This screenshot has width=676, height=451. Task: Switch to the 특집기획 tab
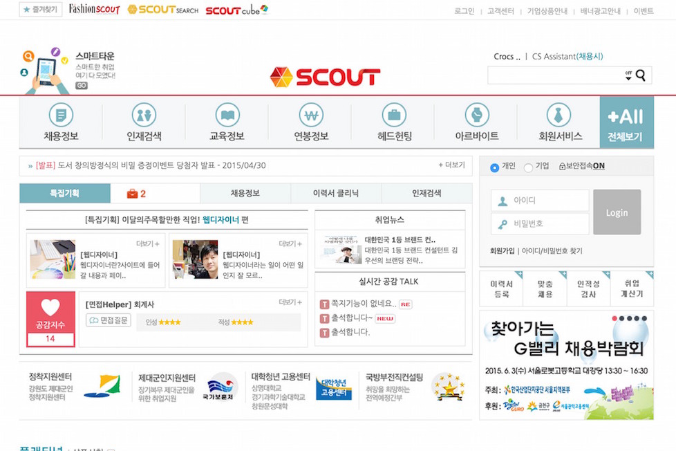click(65, 194)
